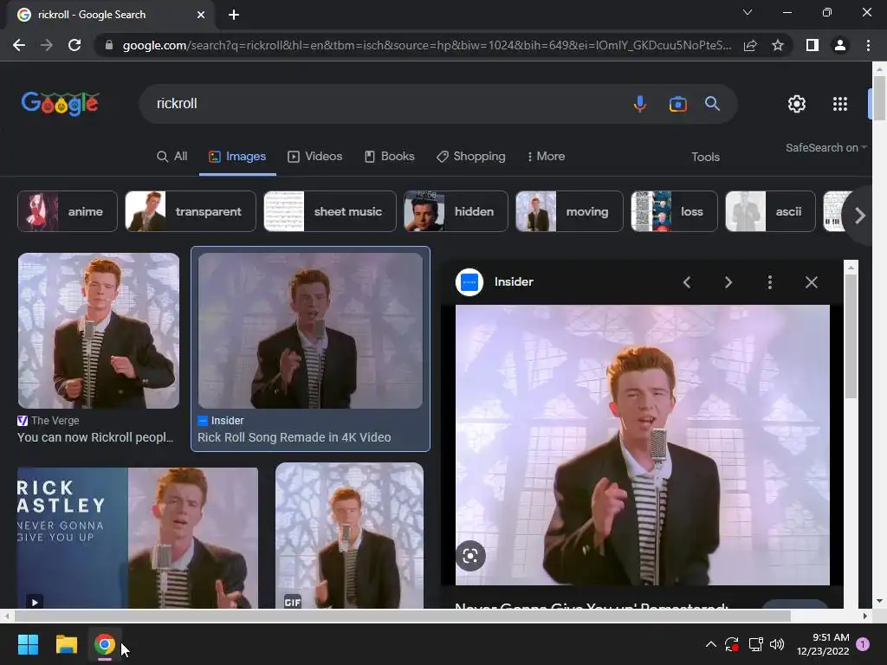Filter images by anime chip
The width and height of the screenshot is (887, 665).
(68, 211)
